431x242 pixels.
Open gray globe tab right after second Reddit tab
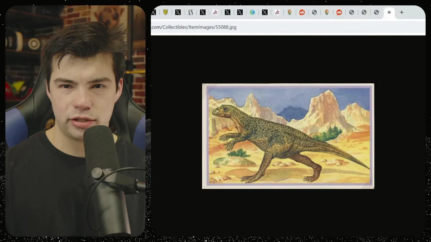tap(352, 12)
